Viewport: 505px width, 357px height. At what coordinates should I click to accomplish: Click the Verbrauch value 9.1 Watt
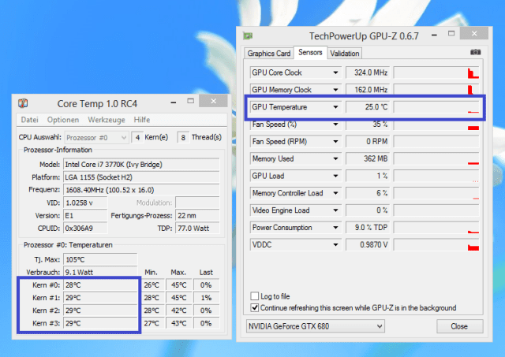pos(100,272)
